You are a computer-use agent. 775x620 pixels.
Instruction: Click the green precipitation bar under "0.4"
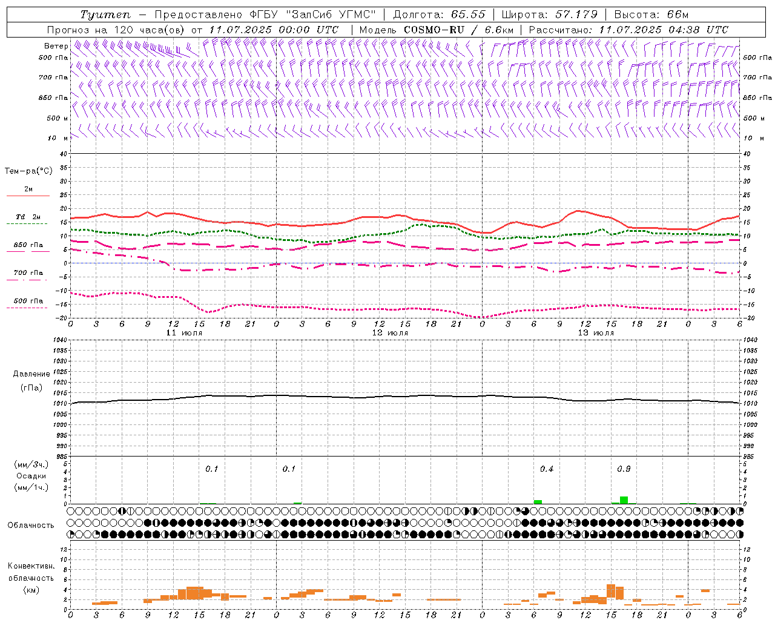538,502
